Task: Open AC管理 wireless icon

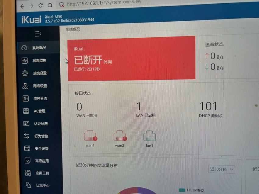Action: (x=26, y=111)
